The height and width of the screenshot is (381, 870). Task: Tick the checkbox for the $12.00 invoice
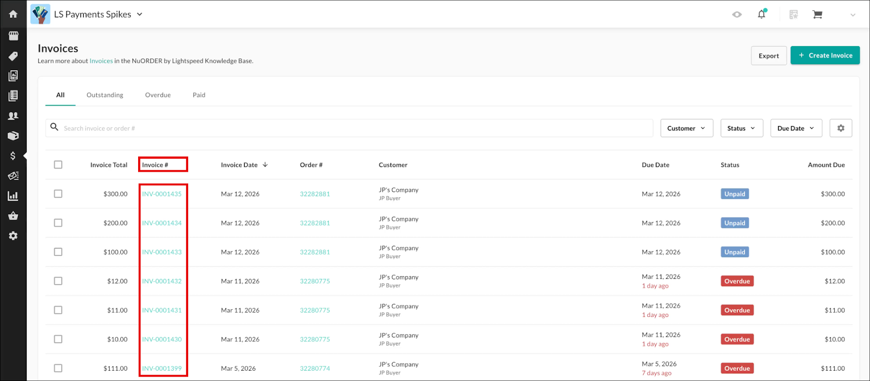pyautogui.click(x=58, y=281)
